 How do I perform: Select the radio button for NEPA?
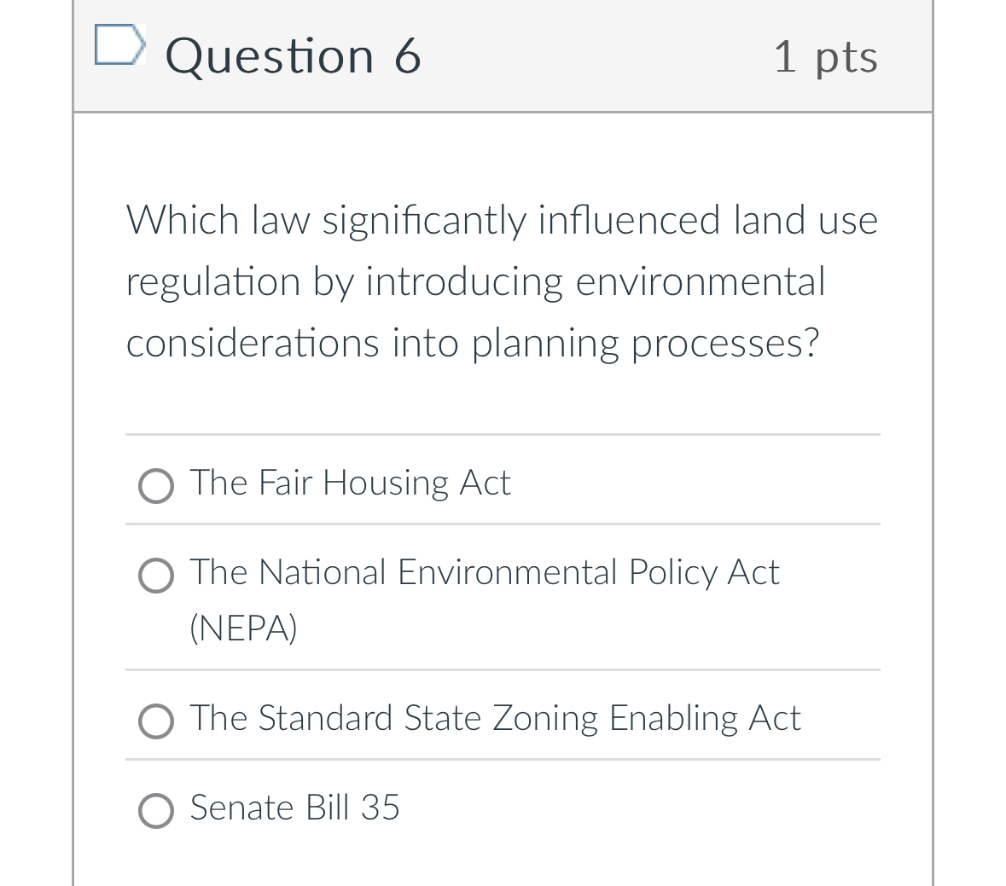tap(156, 576)
